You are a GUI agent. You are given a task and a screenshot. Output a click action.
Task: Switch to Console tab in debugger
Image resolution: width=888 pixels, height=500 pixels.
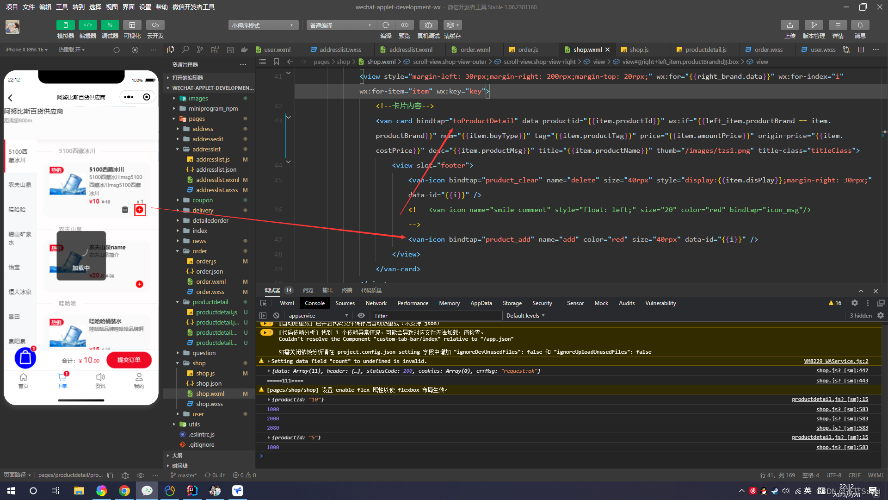314,303
